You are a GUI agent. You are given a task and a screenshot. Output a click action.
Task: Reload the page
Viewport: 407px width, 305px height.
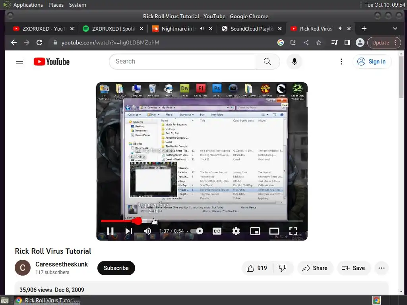click(39, 42)
